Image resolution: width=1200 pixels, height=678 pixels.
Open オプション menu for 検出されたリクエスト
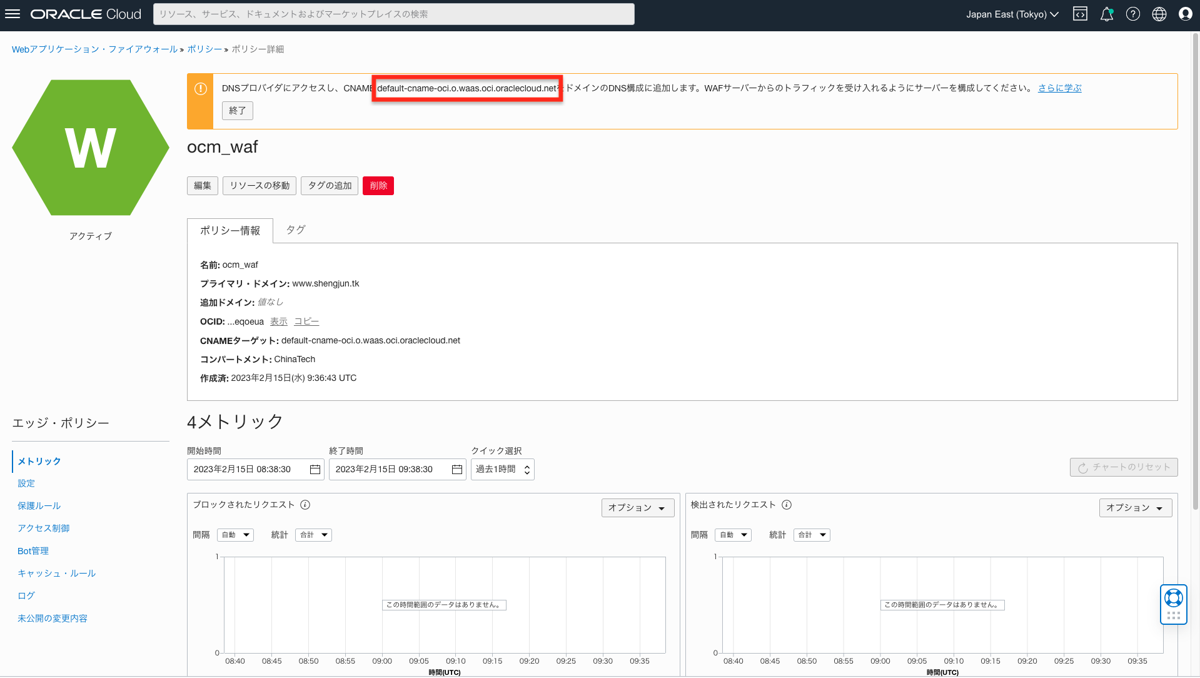point(1136,508)
